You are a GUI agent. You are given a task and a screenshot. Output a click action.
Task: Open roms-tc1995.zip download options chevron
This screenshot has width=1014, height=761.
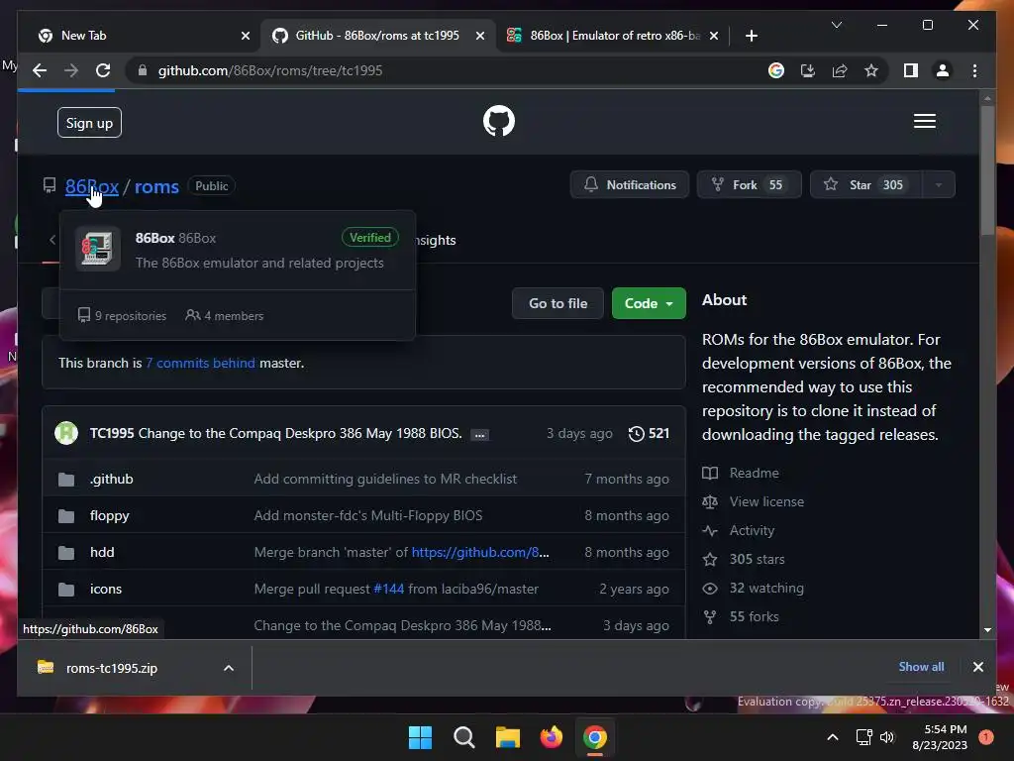tap(229, 668)
